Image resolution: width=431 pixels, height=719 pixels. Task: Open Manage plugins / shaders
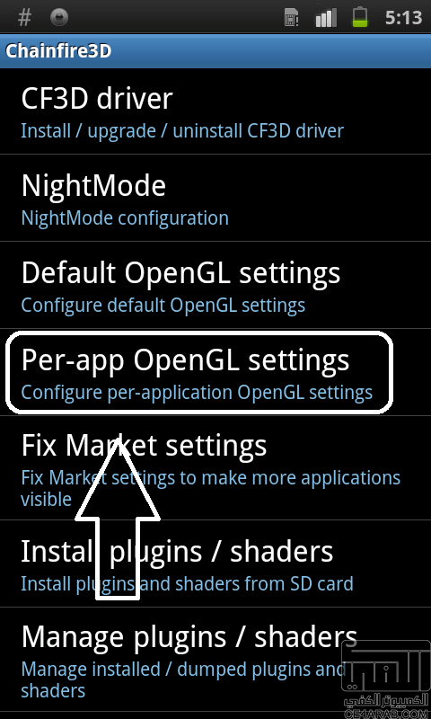click(215, 660)
